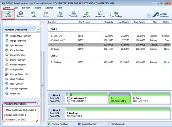The height and width of the screenshot is (127, 172).
Task: Reload the disk information
Action: (61, 14)
